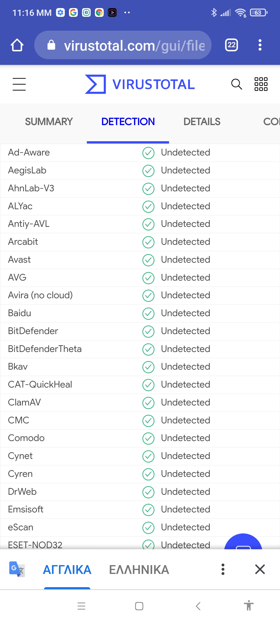
Task: Open VirusTotal search magnifier
Action: coord(236,84)
